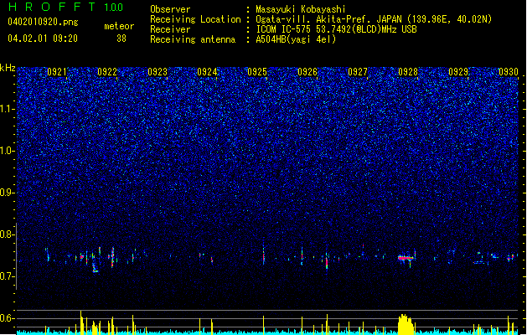527x335 pixels.
Task: Click the 1.1 kHz axis label
Action: tap(8, 109)
